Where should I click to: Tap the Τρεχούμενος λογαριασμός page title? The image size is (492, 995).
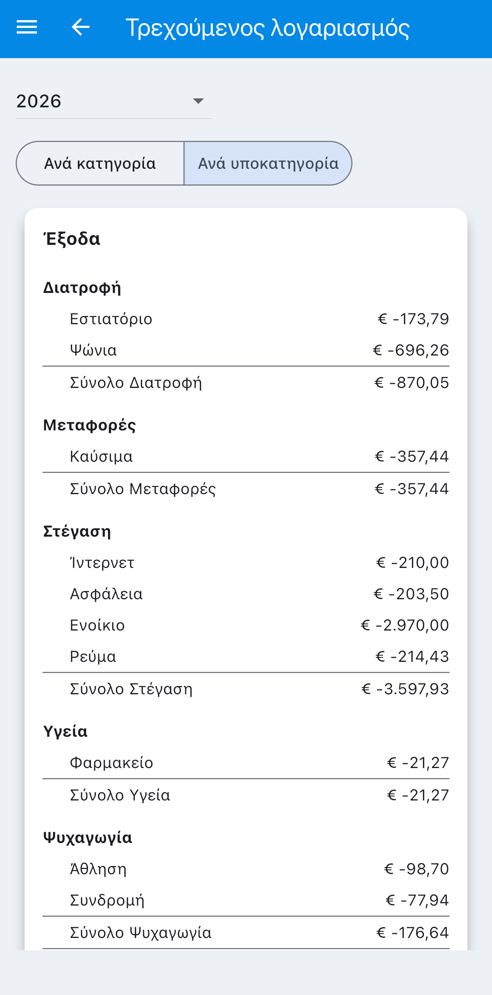tap(268, 28)
